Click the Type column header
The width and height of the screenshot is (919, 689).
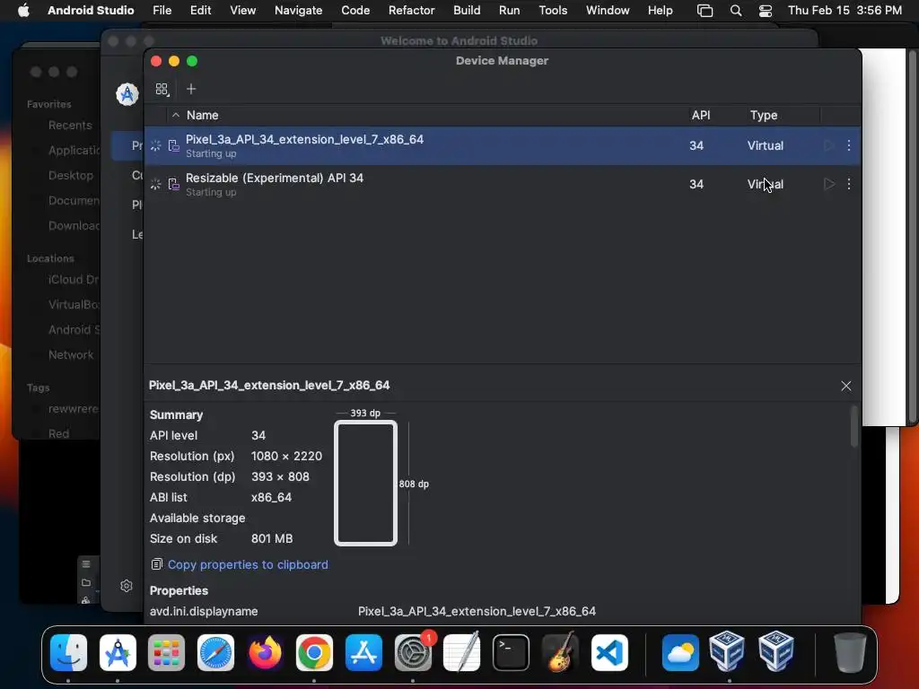[764, 115]
